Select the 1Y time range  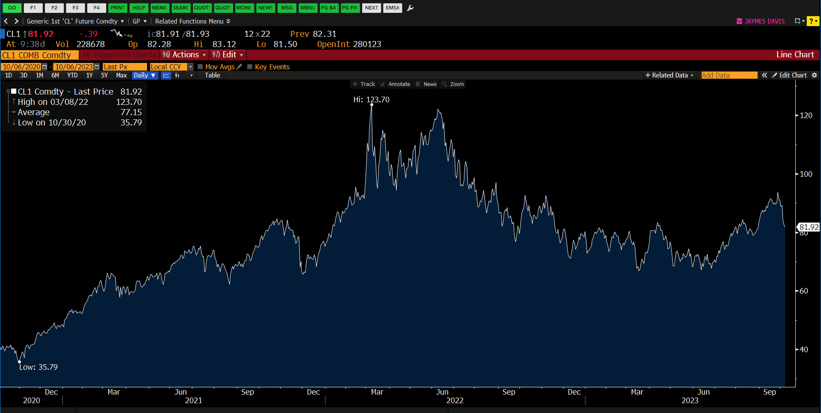click(89, 75)
